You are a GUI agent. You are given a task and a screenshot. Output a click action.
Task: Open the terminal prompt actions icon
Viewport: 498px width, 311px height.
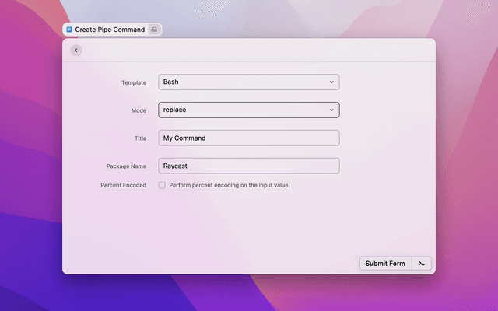[x=421, y=264]
